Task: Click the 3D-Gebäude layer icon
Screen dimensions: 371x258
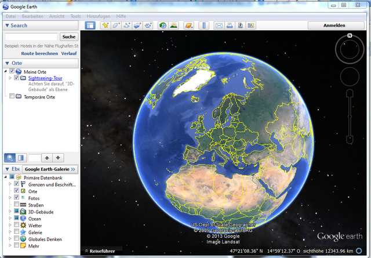Action: coord(23,212)
